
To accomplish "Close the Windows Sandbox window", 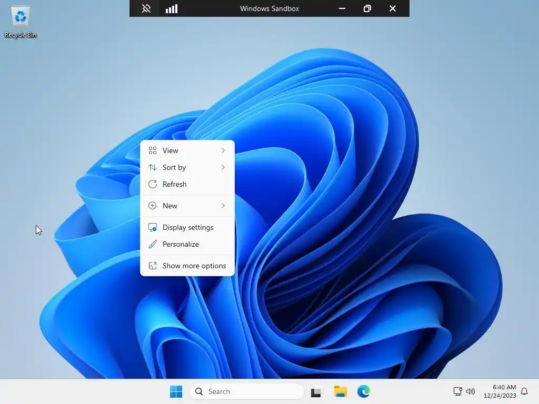I will 393,8.
